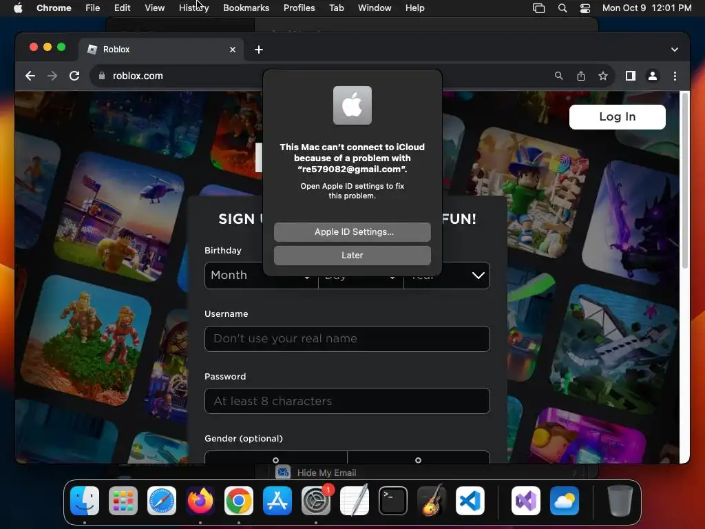Viewport: 705px width, 529px height.
Task: Open Terminal from the Dock
Action: click(393, 501)
